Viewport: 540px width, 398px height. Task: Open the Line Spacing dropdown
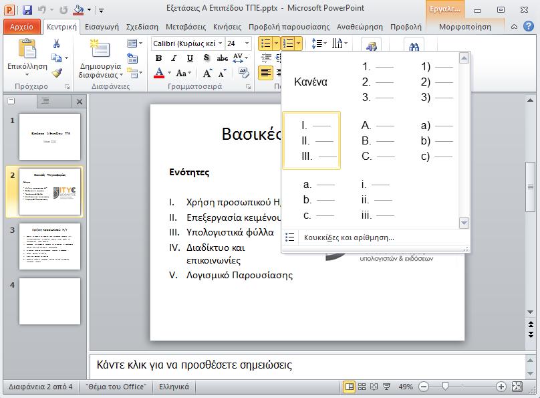[x=319, y=43]
